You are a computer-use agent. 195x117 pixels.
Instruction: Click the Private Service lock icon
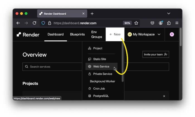(89, 74)
